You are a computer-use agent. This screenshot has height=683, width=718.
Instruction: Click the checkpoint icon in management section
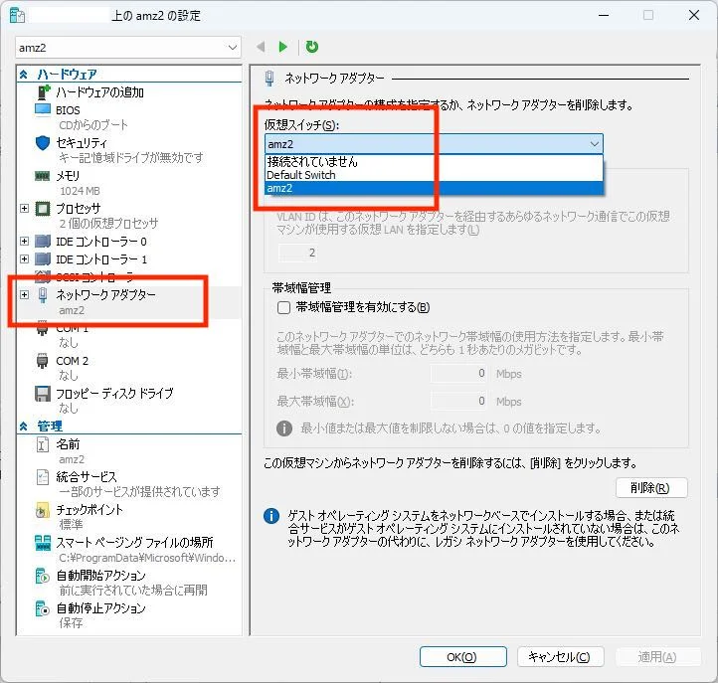pos(43,510)
